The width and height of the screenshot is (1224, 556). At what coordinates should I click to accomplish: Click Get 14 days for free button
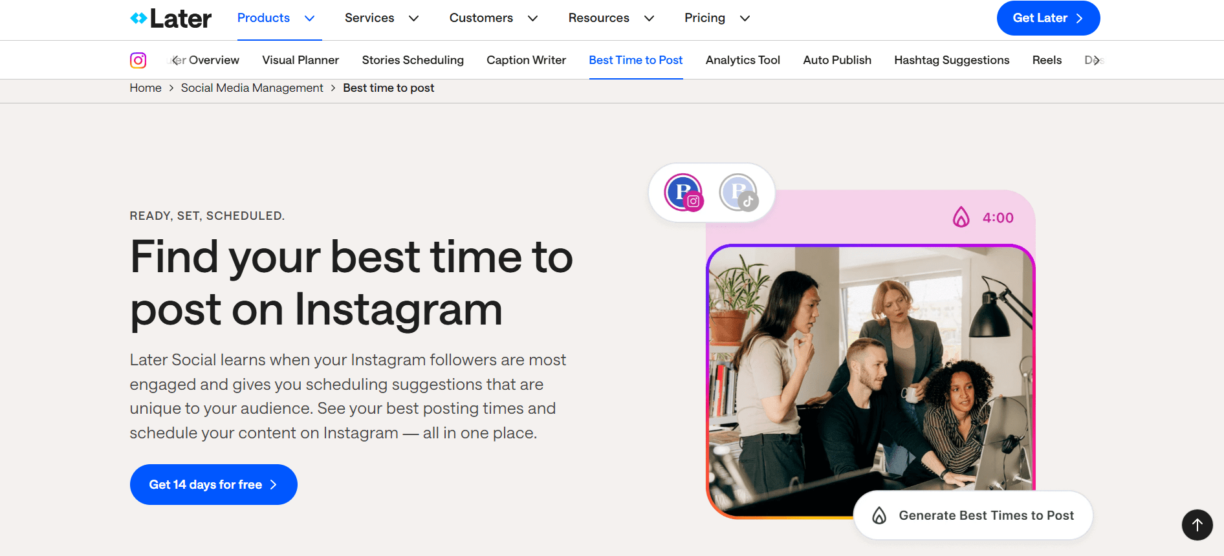213,484
